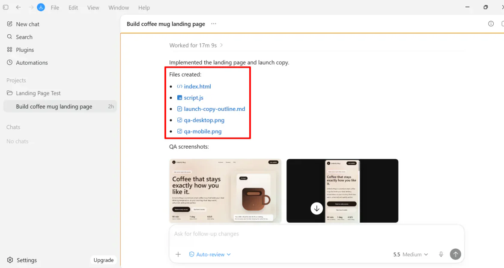Click the 'Files created:' text
This screenshot has width=504, height=268.
tap(185, 74)
